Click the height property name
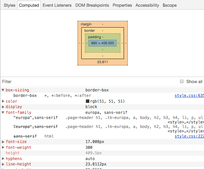This screenshot has height=169, width=204. pyautogui.click(x=12, y=153)
